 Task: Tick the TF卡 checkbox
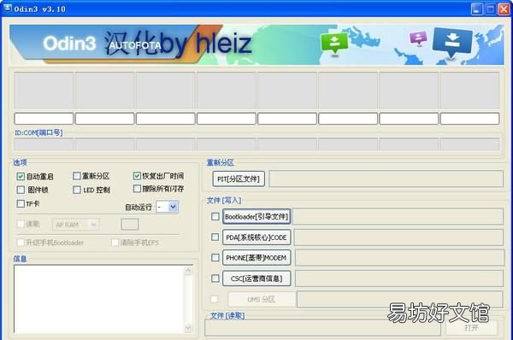tap(21, 203)
